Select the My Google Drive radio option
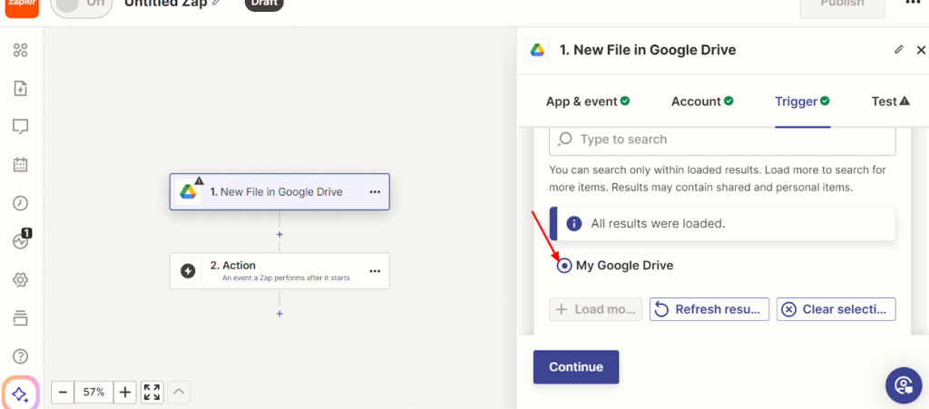 pyautogui.click(x=564, y=266)
